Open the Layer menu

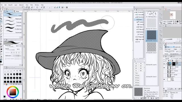point(16,5)
